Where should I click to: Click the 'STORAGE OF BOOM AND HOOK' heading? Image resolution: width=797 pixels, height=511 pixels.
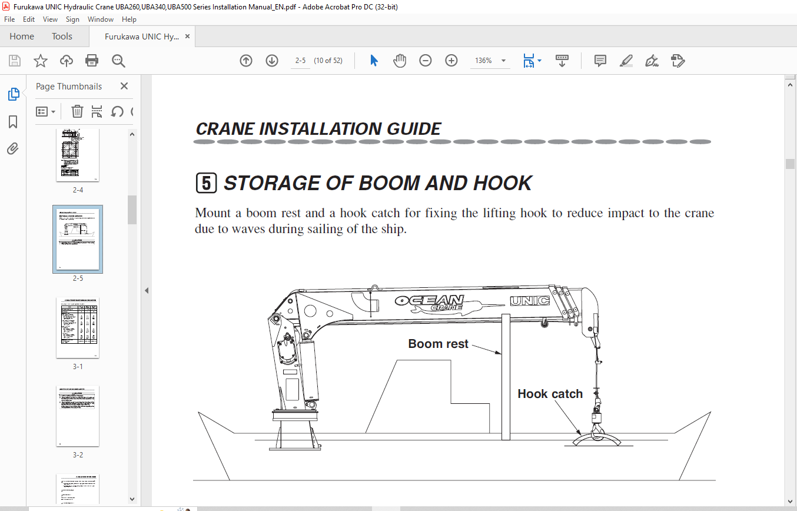378,183
